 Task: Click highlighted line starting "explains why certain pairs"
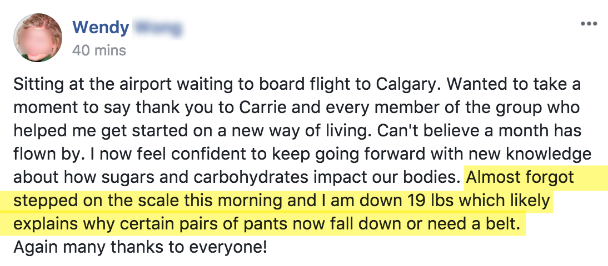point(267,224)
